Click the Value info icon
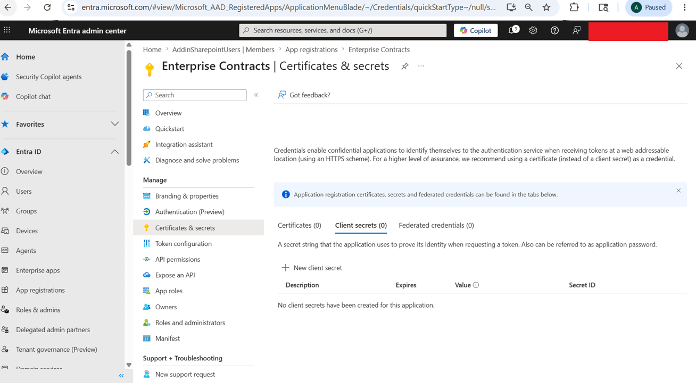The image size is (696, 388). pyautogui.click(x=476, y=285)
